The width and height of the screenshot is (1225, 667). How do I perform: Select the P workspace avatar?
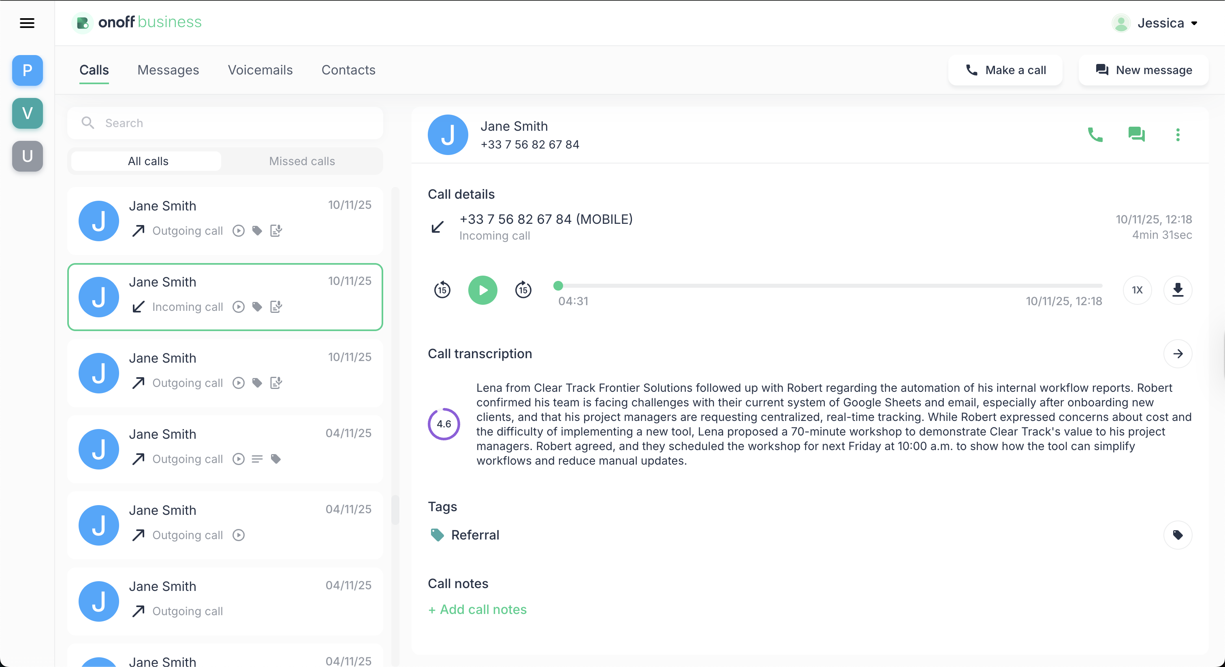(x=28, y=70)
